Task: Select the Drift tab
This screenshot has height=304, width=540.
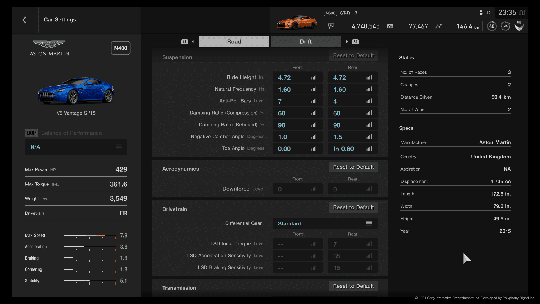Action: pos(306,41)
